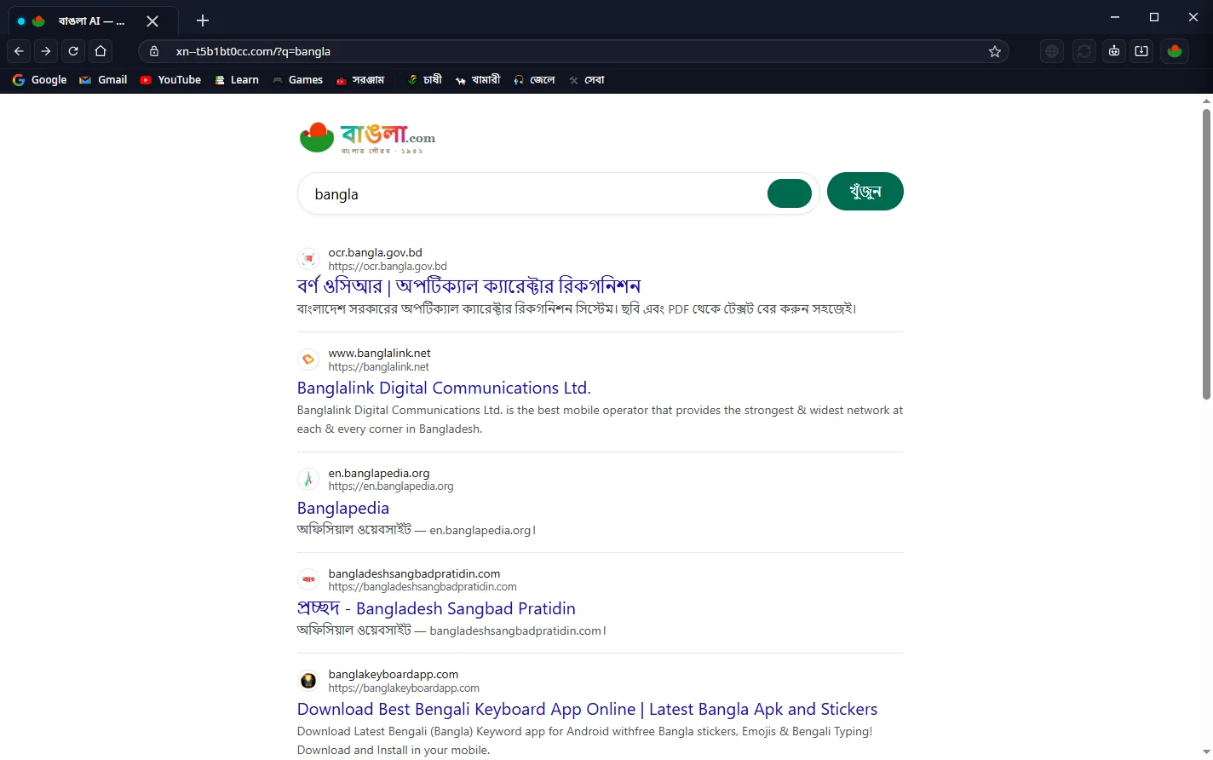This screenshot has height=760, width=1213.
Task: Select the বাঙলা AI browser tab
Action: (x=94, y=21)
